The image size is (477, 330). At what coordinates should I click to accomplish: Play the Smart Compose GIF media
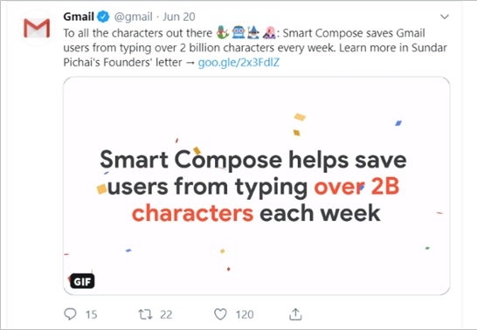[x=257, y=186]
